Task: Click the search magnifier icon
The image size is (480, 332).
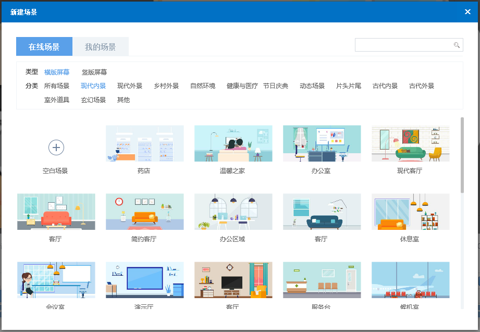Action: tap(457, 45)
